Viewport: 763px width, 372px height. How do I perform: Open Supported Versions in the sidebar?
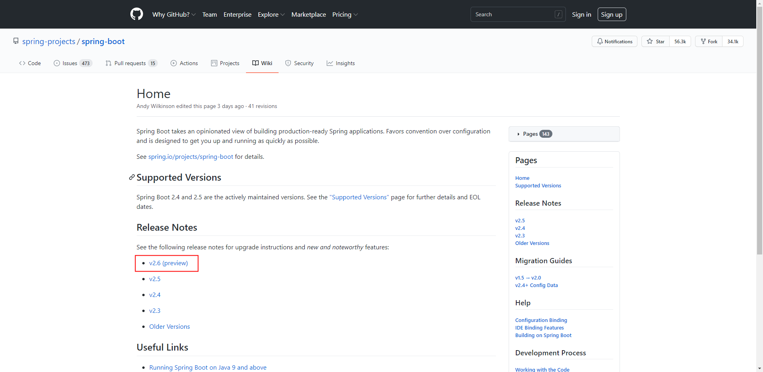538,186
